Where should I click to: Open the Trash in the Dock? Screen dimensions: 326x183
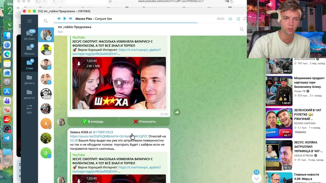pos(7,161)
